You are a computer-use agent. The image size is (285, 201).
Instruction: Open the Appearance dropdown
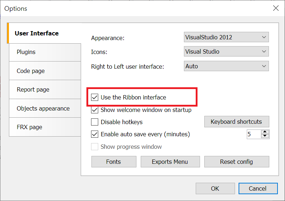pos(226,37)
